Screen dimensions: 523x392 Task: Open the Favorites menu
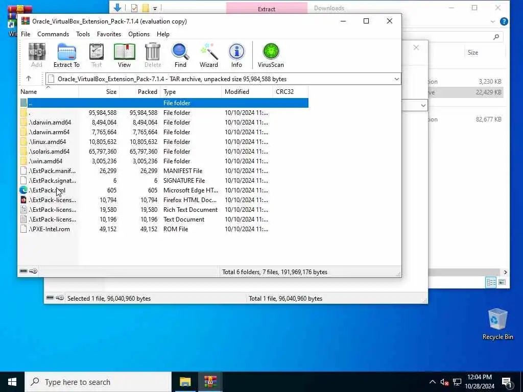(109, 34)
